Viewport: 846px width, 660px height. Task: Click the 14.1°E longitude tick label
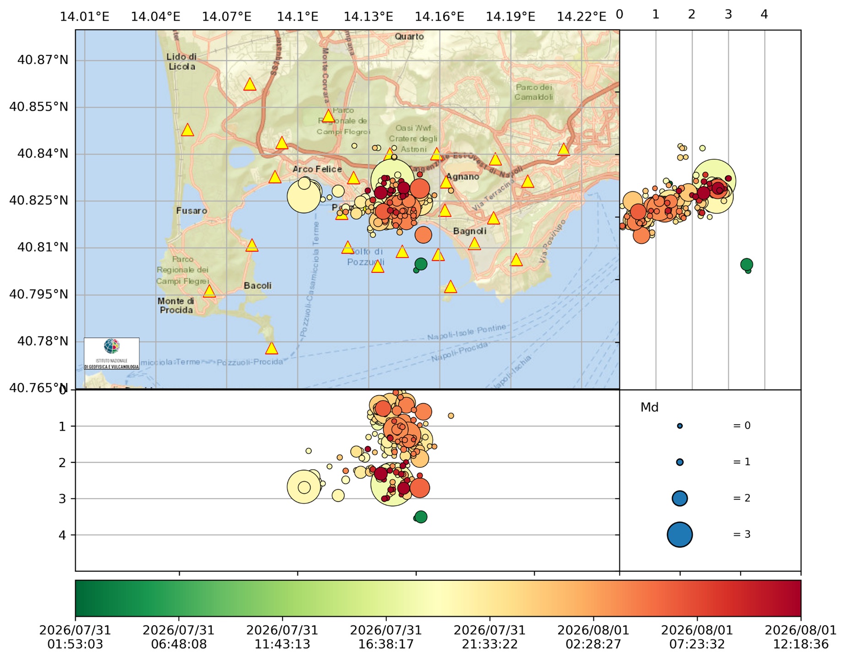click(298, 17)
